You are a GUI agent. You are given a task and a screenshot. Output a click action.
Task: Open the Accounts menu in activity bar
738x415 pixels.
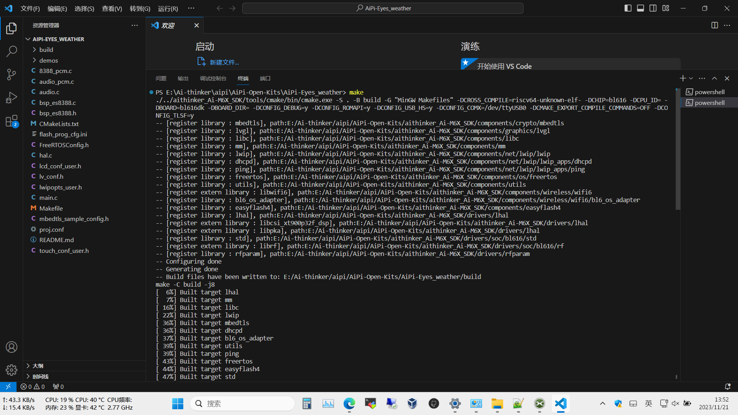point(12,347)
